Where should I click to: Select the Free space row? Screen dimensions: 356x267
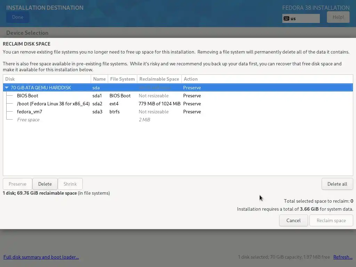pos(178,120)
